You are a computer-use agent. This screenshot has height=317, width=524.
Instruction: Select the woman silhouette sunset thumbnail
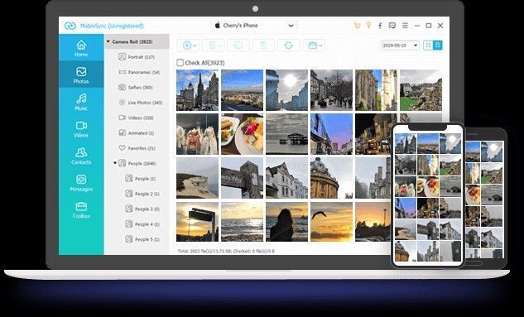pyautogui.click(x=286, y=222)
